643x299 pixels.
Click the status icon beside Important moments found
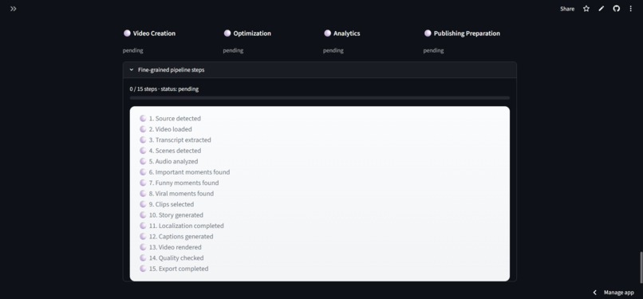point(143,172)
